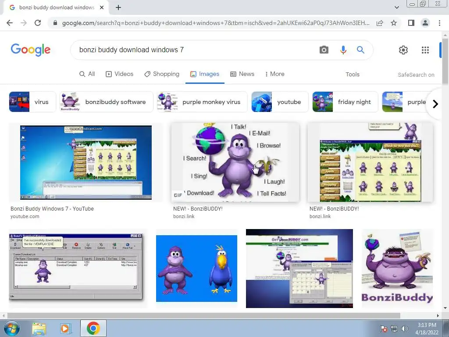Click the browser forward arrow

[24, 23]
